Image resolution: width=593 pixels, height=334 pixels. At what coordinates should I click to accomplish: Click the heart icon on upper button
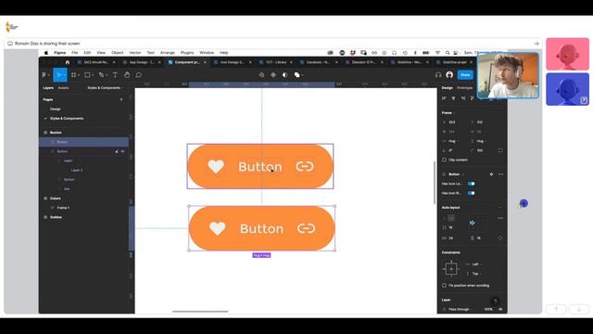tap(216, 166)
